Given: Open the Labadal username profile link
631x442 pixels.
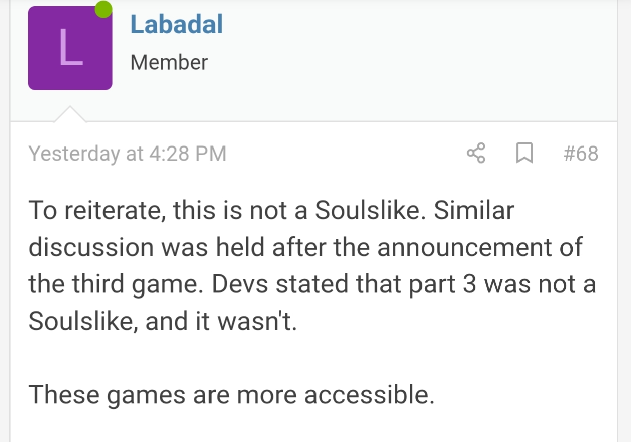Looking at the screenshot, I should 176,25.
